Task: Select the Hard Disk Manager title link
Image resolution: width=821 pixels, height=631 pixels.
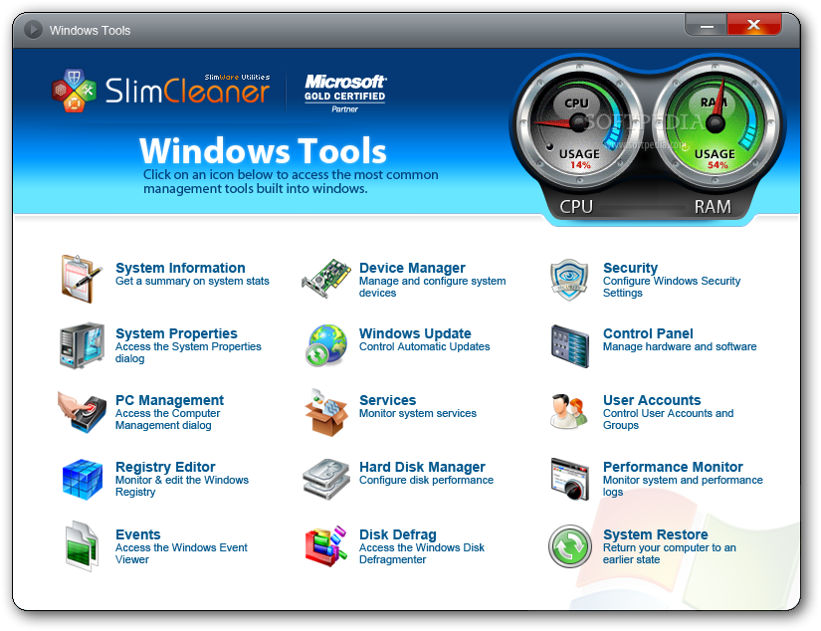Action: pos(422,467)
